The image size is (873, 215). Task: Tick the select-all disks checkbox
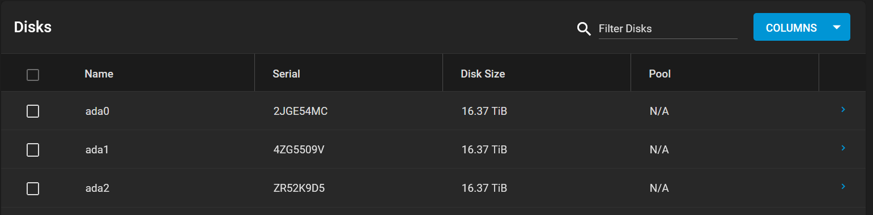pyautogui.click(x=33, y=75)
